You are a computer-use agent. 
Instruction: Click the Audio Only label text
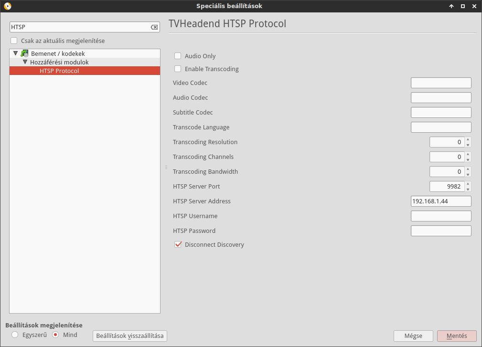point(200,56)
